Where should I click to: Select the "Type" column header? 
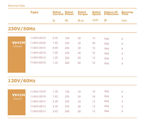pos(34,12)
